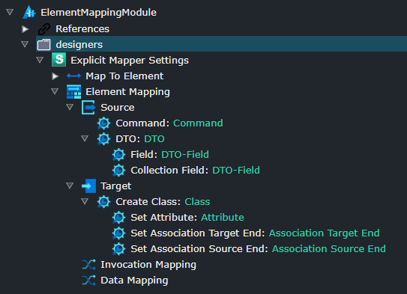Image resolution: width=407 pixels, height=294 pixels.
Task: Click gear icon beside Set Association Target End
Action: (x=119, y=233)
